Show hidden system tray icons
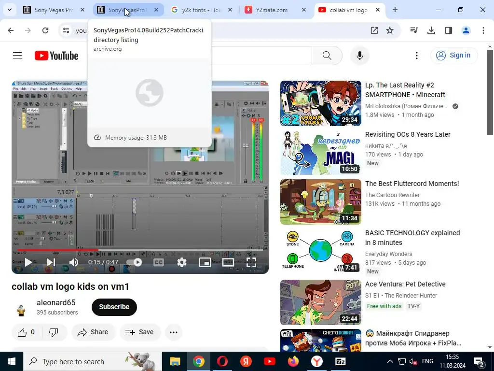Screen dimensions: 494x371 (390, 361)
